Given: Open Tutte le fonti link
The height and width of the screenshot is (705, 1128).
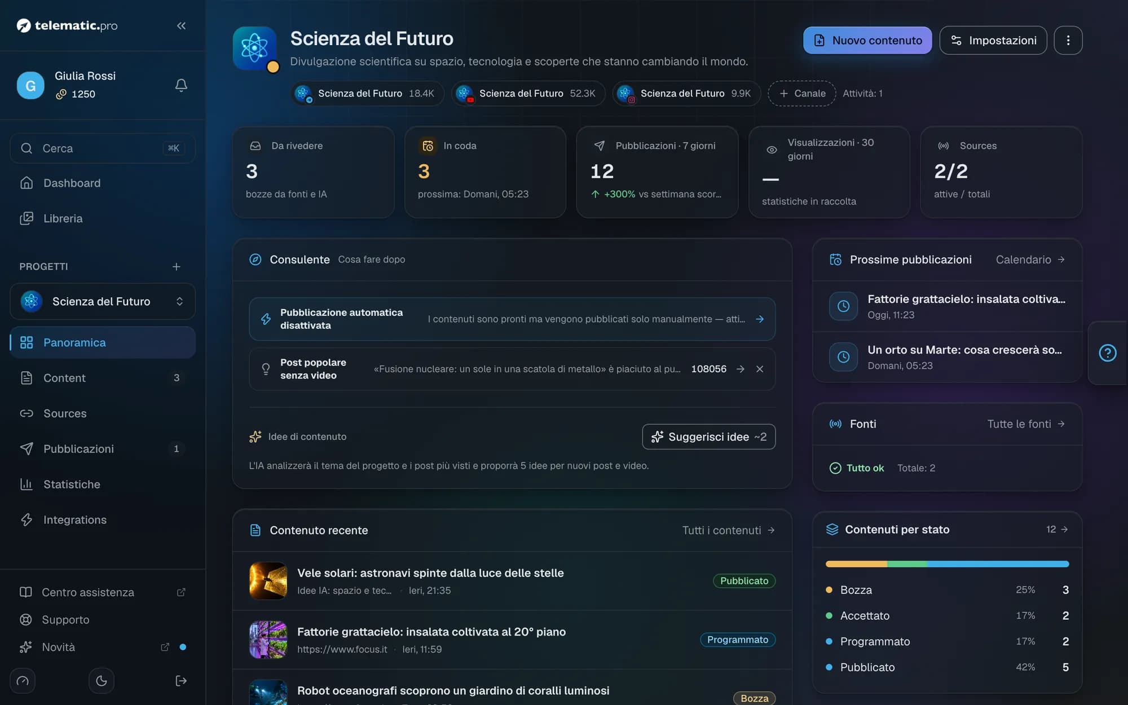Looking at the screenshot, I should click(x=1026, y=424).
